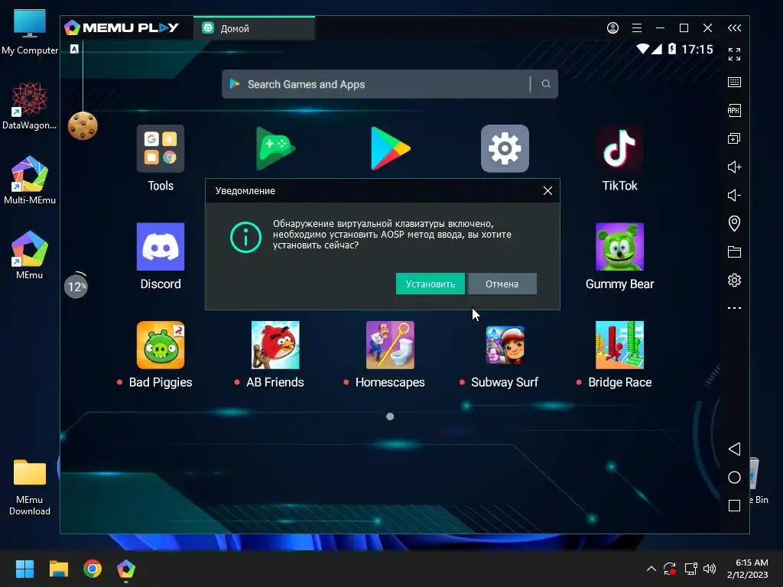Tap Android Recents square button
The image size is (783, 587).
[734, 506]
